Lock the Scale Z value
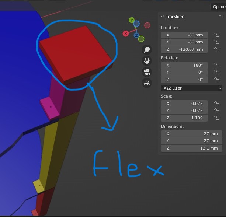The width and height of the screenshot is (226, 217). coord(217,118)
